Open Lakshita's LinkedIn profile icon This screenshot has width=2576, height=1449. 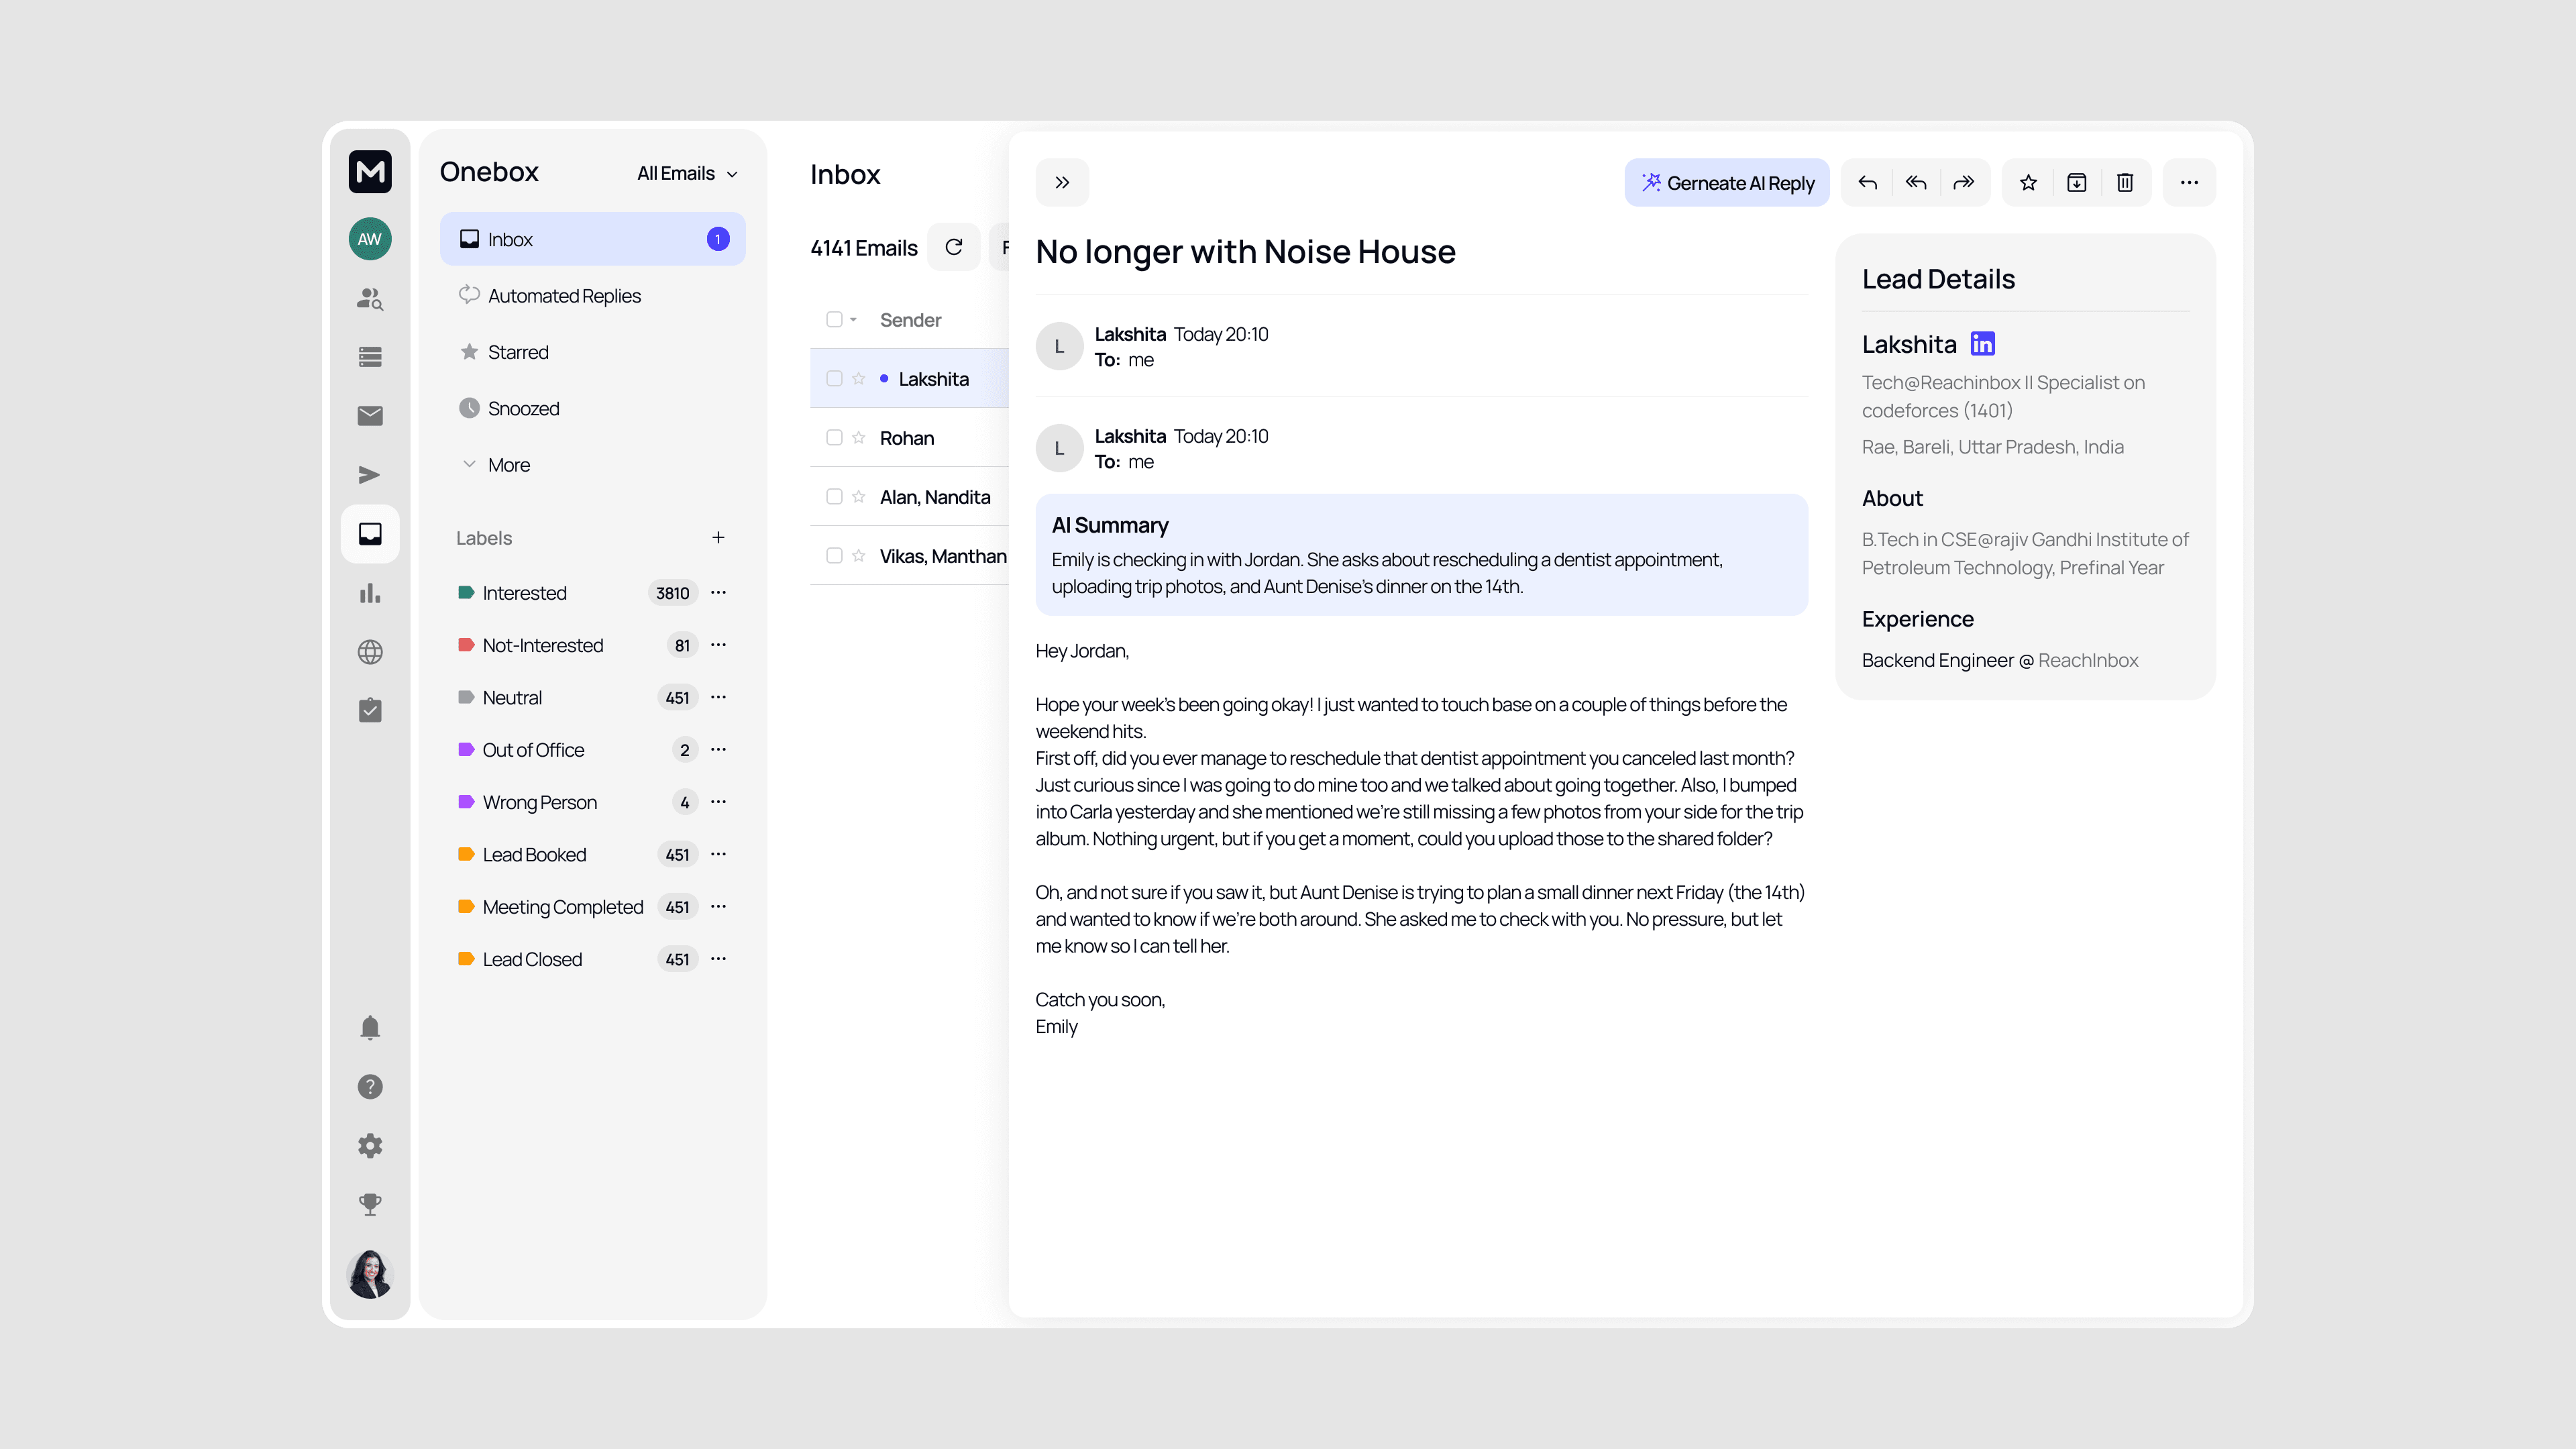click(1982, 344)
